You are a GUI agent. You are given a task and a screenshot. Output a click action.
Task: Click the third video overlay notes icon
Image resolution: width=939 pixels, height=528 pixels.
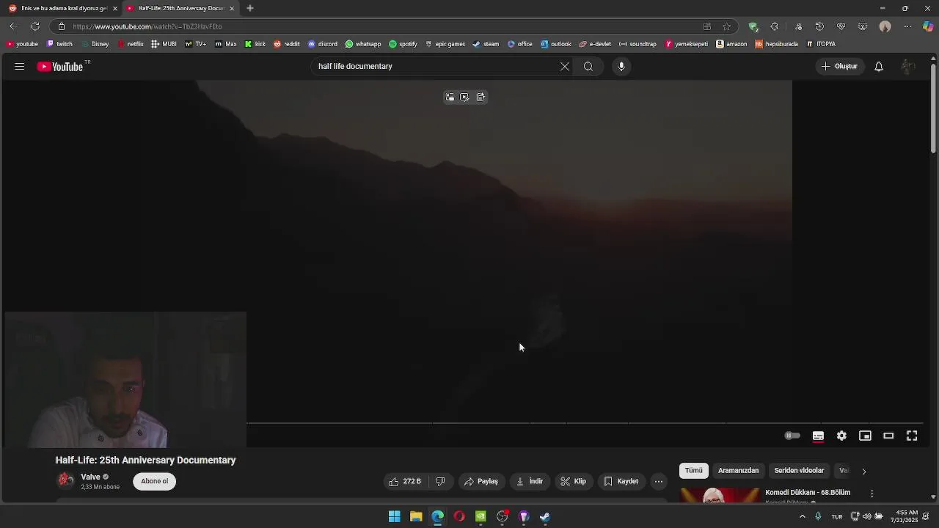(x=481, y=97)
